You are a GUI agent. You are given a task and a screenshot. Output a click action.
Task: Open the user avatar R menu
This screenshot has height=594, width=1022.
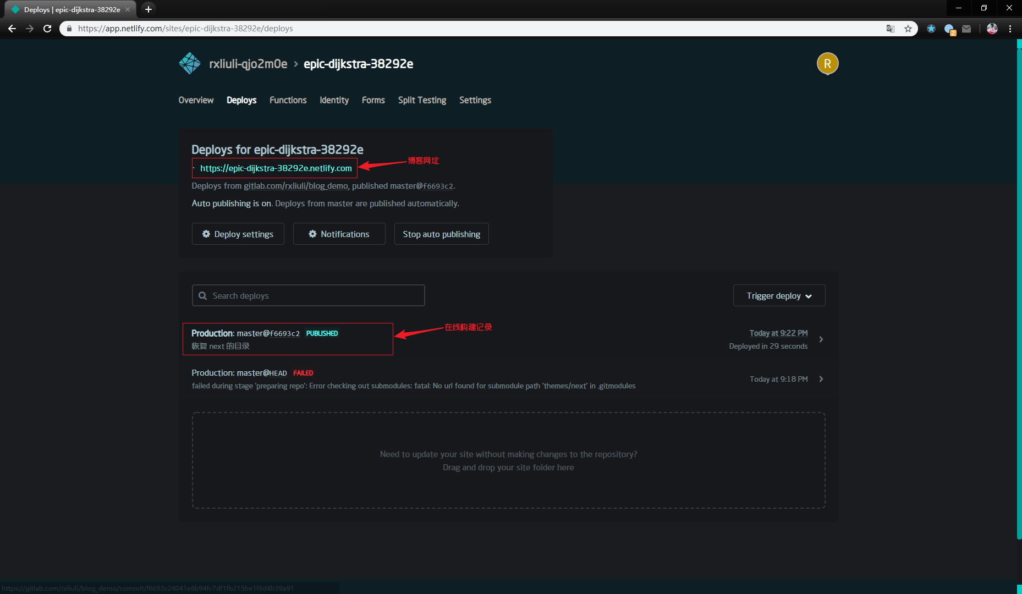click(827, 64)
